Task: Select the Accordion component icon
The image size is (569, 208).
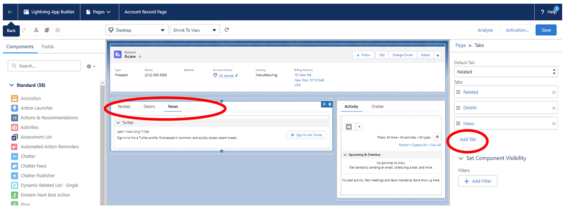Action: tap(14, 98)
